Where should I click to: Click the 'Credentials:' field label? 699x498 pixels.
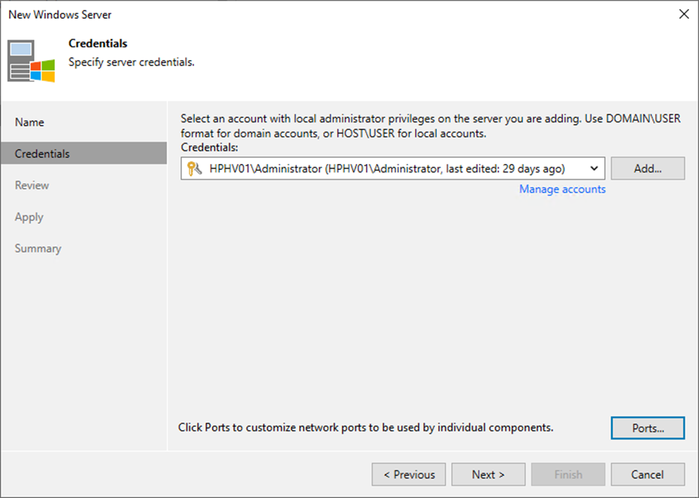coord(210,147)
